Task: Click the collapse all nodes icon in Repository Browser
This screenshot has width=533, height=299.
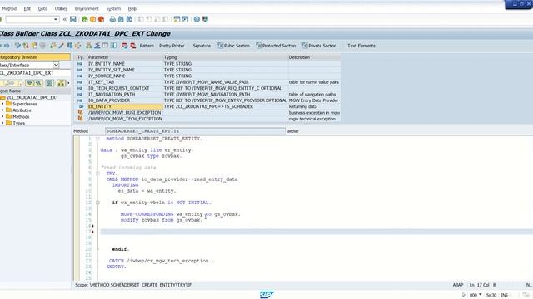Action: pyautogui.click(x=38, y=83)
